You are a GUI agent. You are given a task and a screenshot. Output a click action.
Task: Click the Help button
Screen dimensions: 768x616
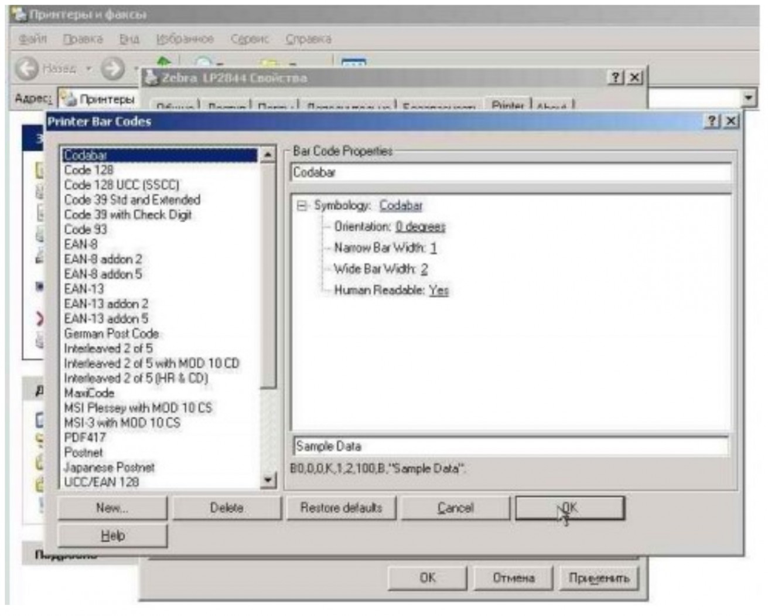[x=112, y=536]
